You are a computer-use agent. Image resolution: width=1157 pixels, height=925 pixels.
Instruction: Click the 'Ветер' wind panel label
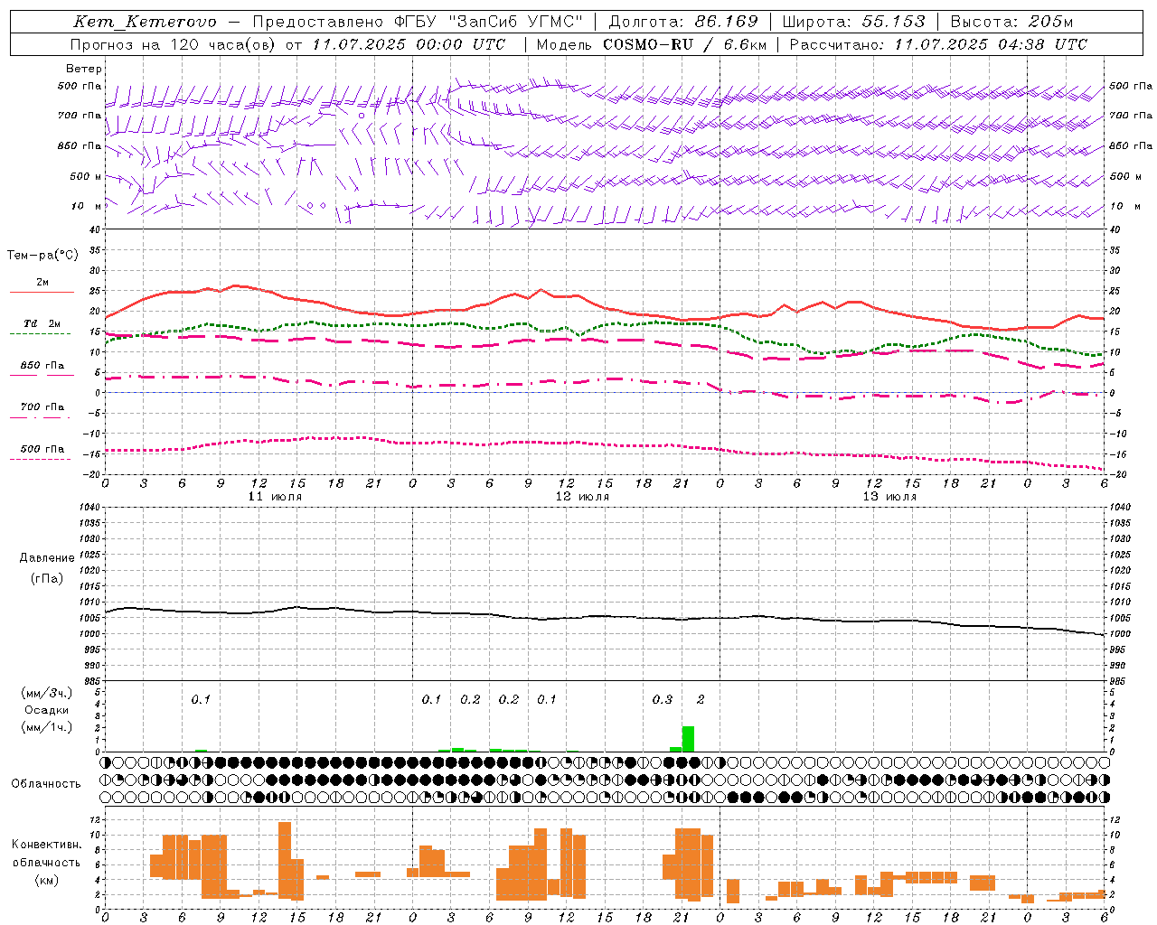84,69
